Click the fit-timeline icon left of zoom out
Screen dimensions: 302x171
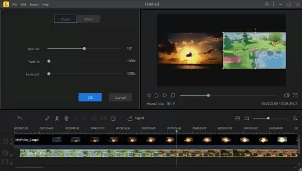pyautogui.click(x=237, y=118)
